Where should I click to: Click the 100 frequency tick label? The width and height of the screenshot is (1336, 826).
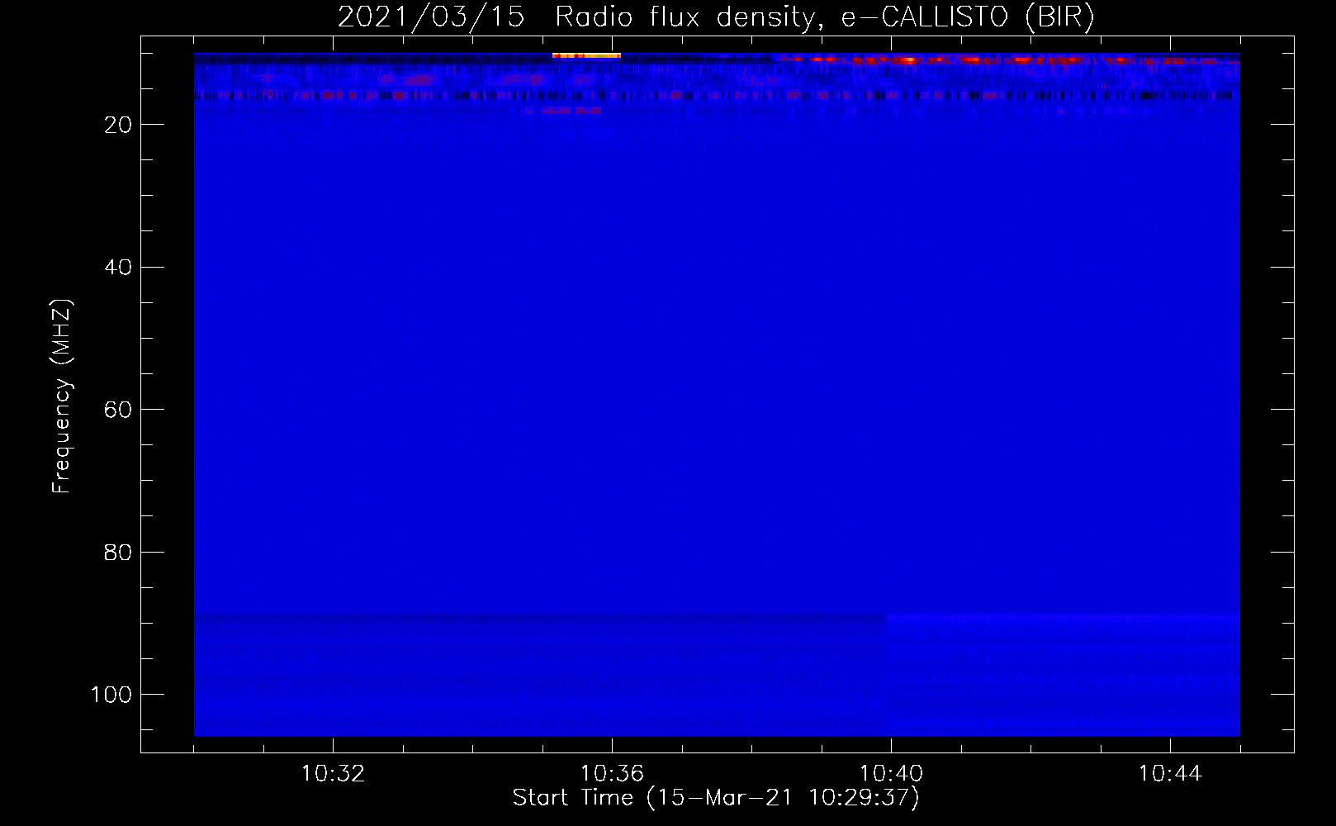111,695
